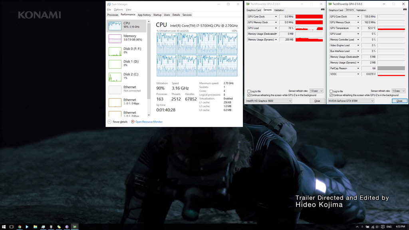Select the Disk 0 (F: F:) graph thumbnail
This screenshot has height=230, width=409.
[115, 51]
